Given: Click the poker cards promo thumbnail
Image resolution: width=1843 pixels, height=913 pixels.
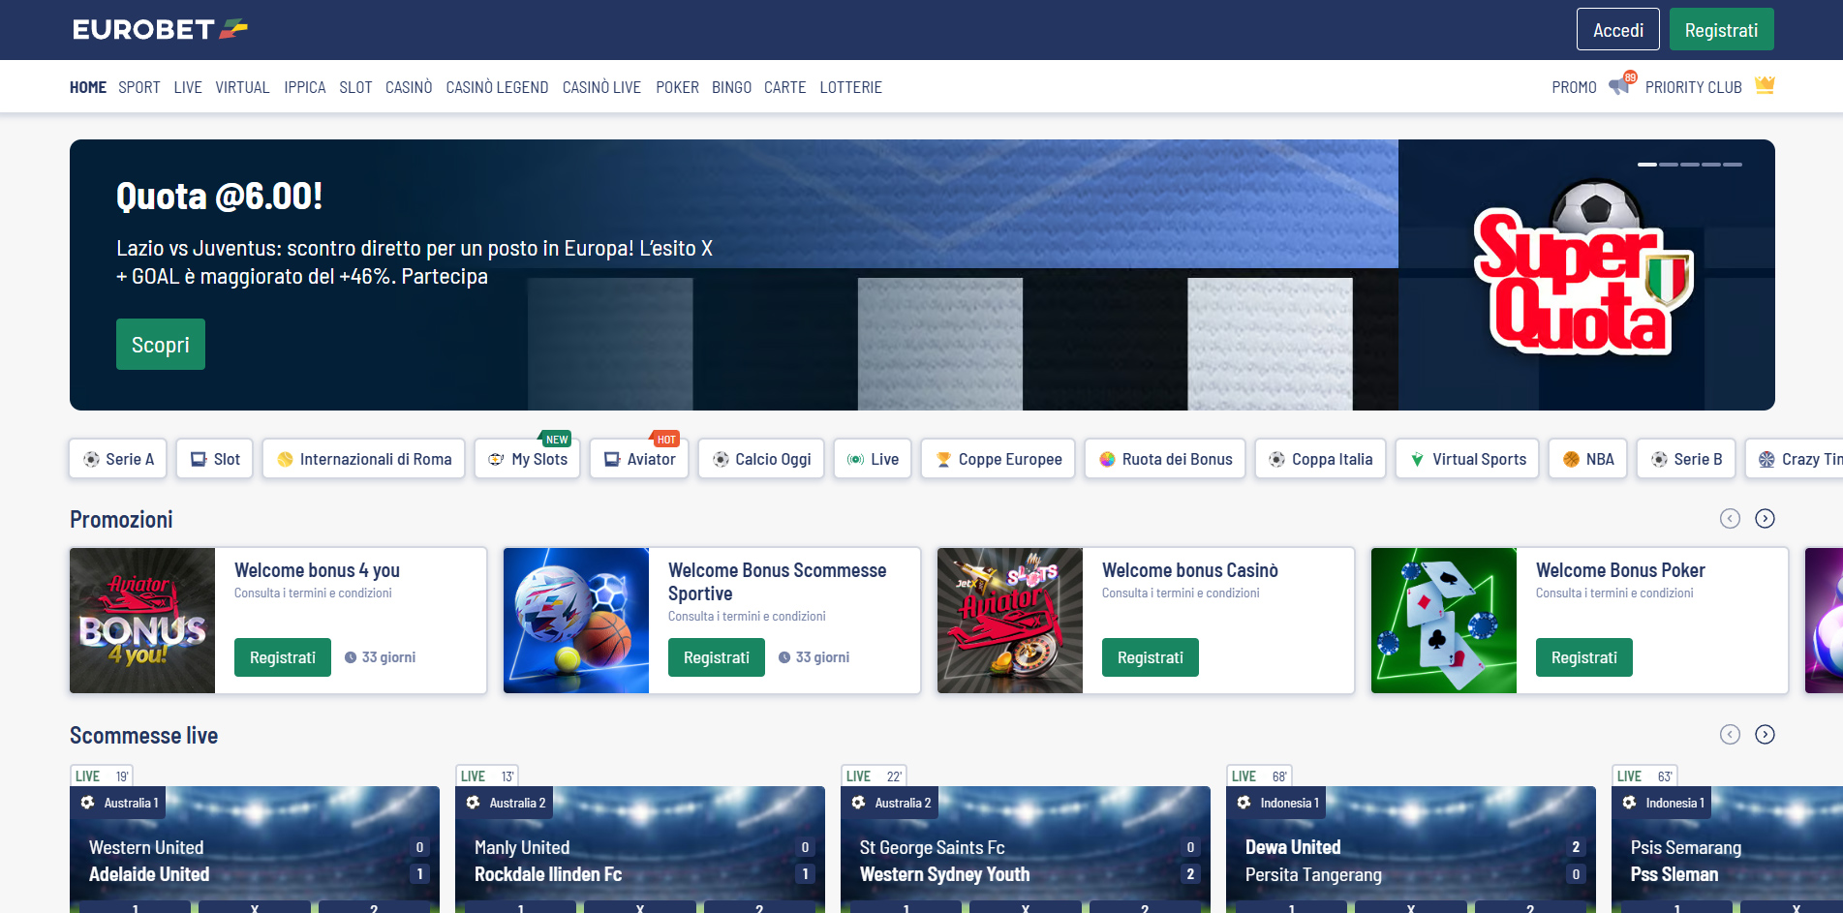Looking at the screenshot, I should [1444, 621].
